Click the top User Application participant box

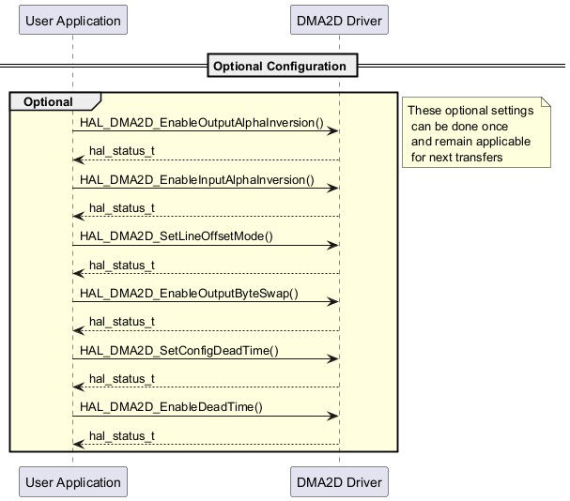point(72,21)
